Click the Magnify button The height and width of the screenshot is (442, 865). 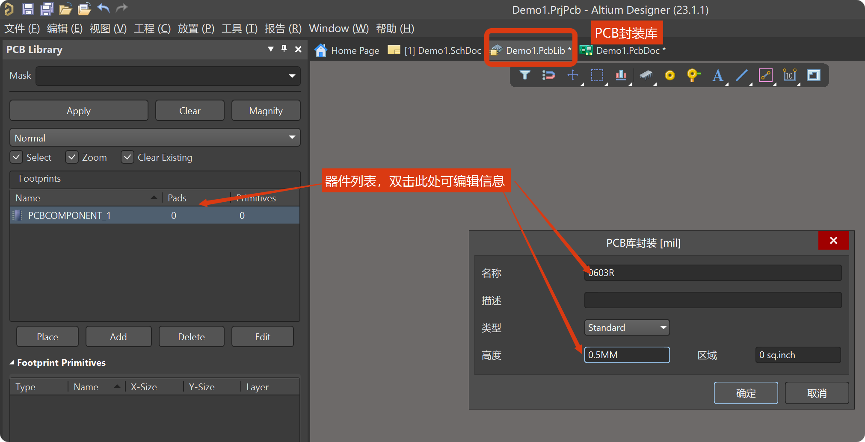coord(266,111)
